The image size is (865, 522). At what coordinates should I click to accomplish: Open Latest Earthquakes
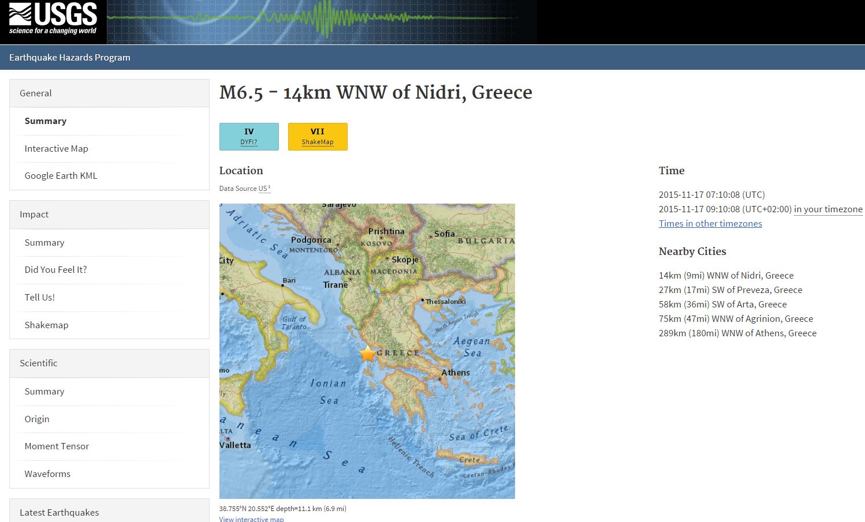(x=59, y=512)
